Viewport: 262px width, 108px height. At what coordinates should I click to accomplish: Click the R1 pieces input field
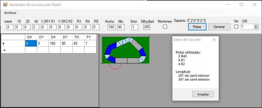tap(53, 27)
